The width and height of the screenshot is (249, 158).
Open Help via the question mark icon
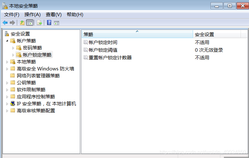pyautogui.click(x=49, y=23)
